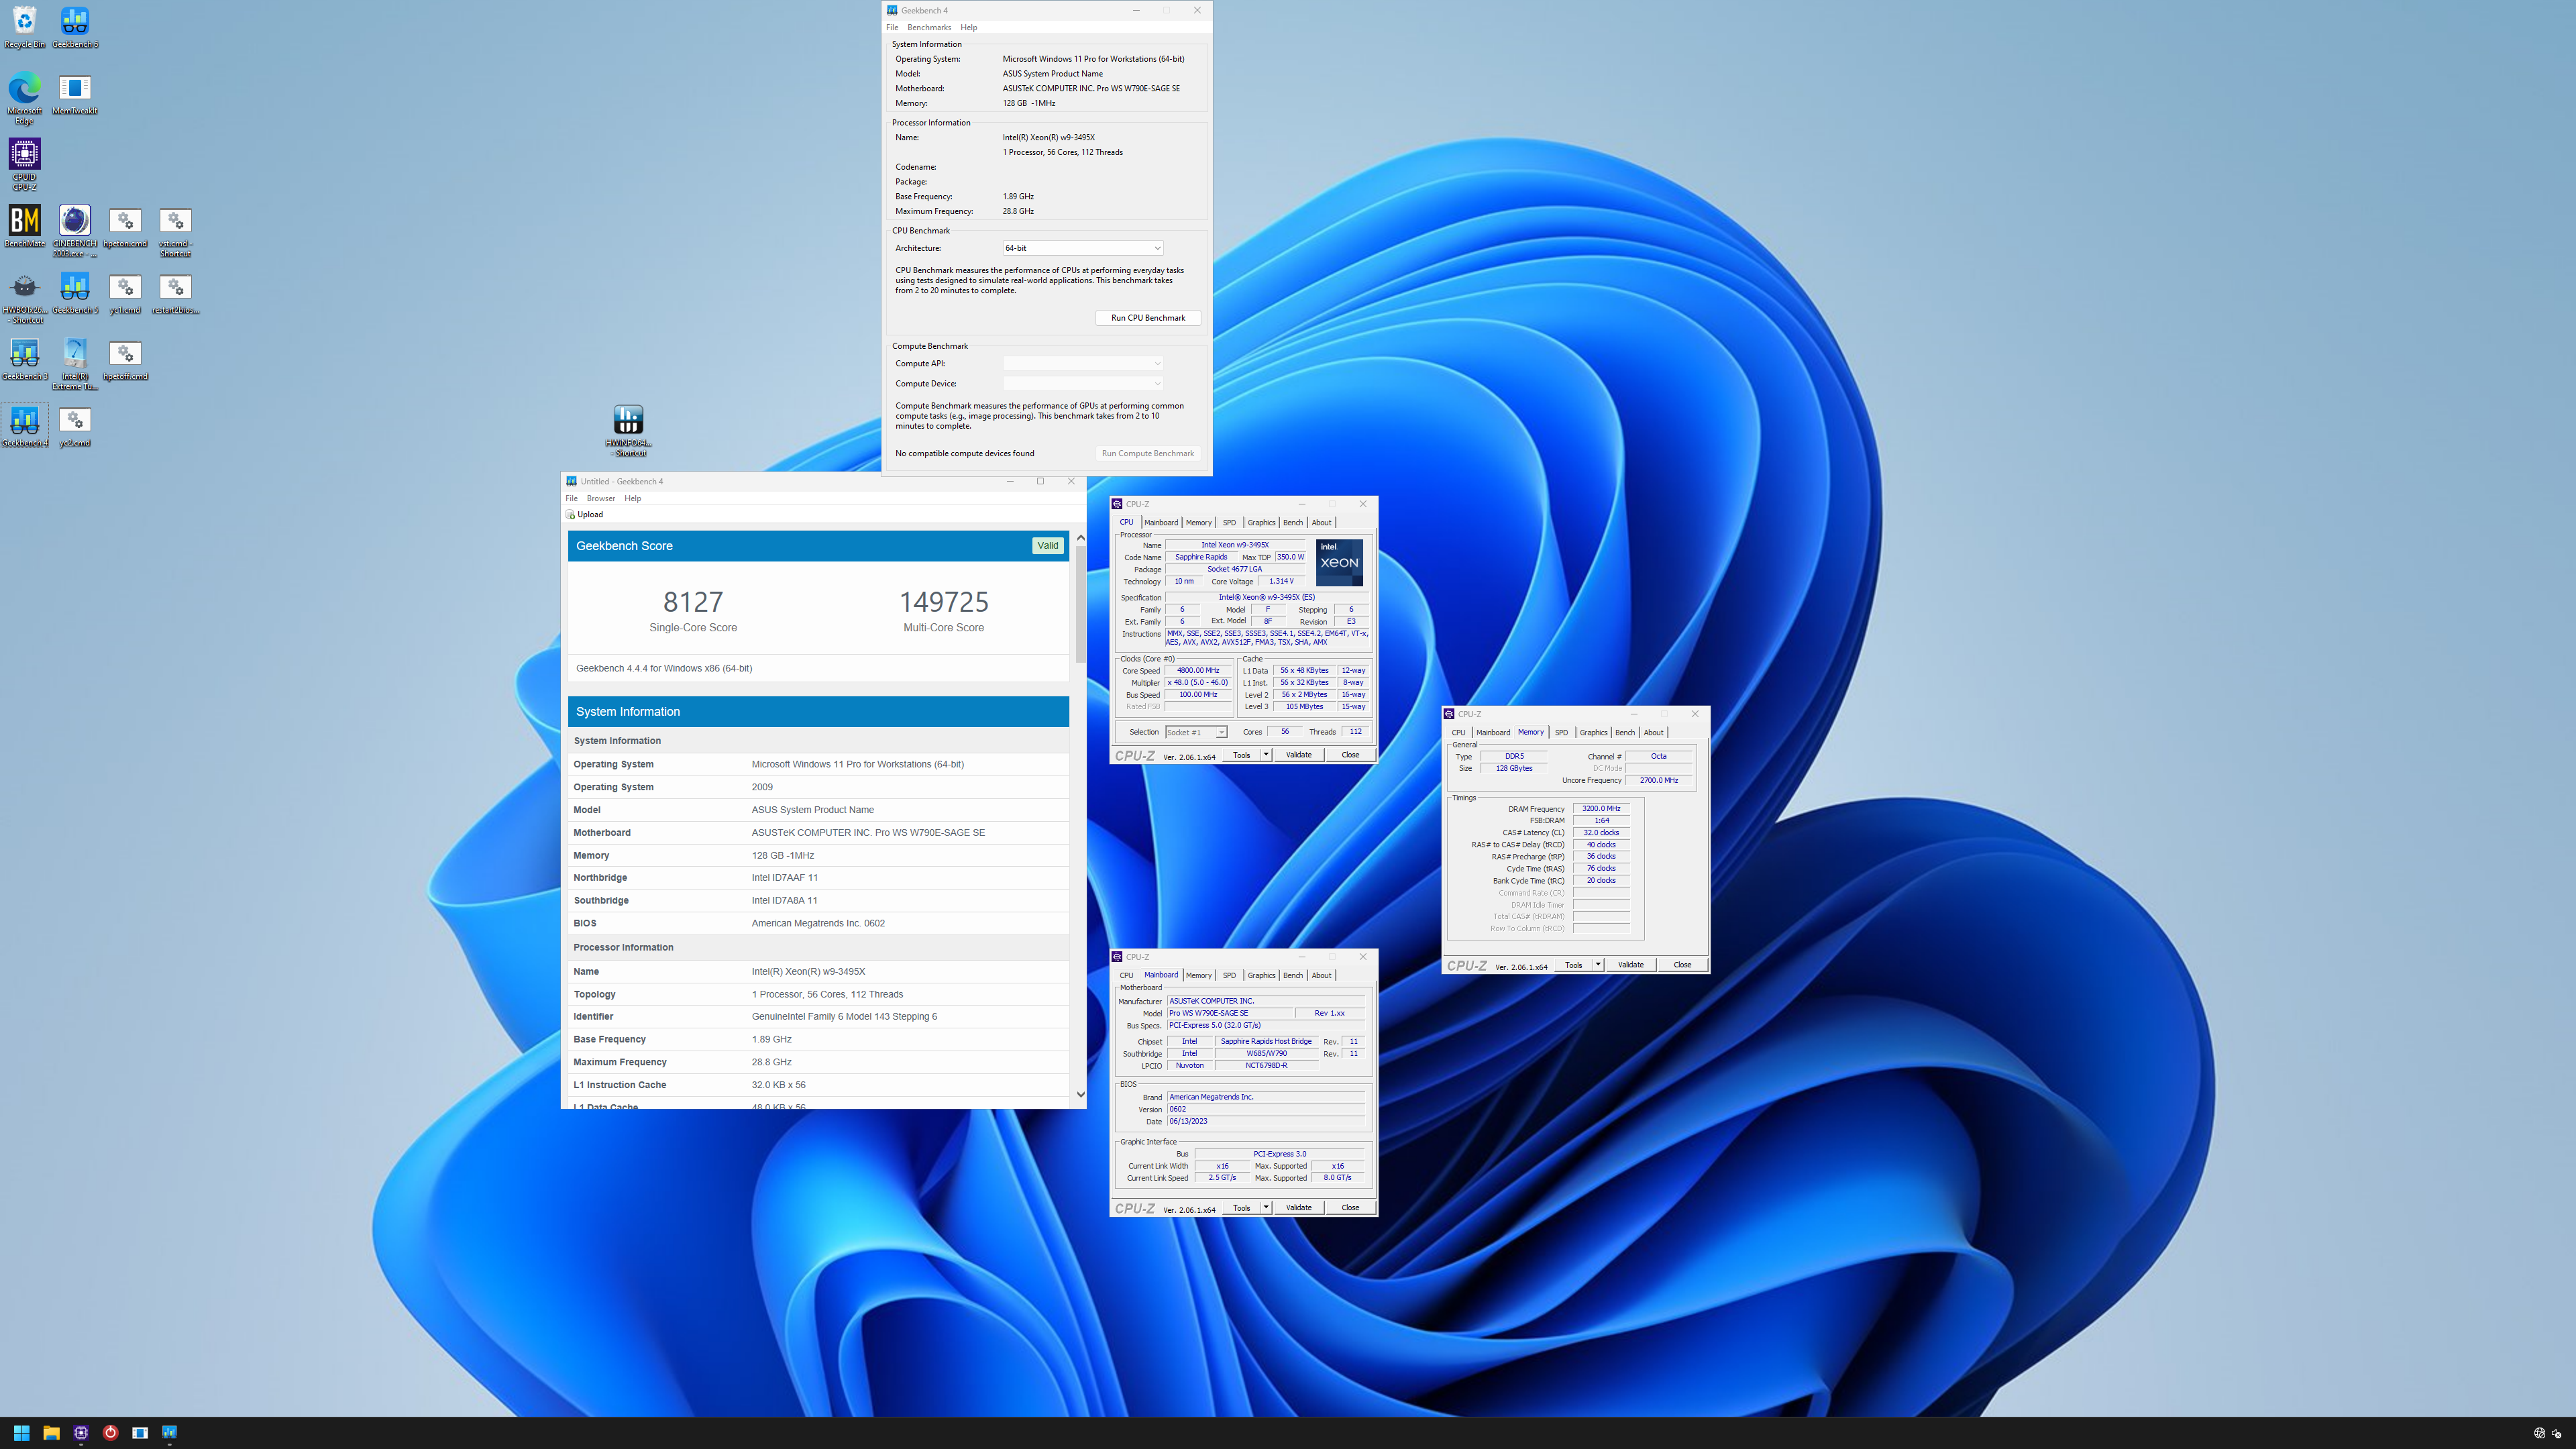Screen dimensions: 2576x1449
Task: Select vst.cmd Shortcut on desktop
Action: pos(175,231)
